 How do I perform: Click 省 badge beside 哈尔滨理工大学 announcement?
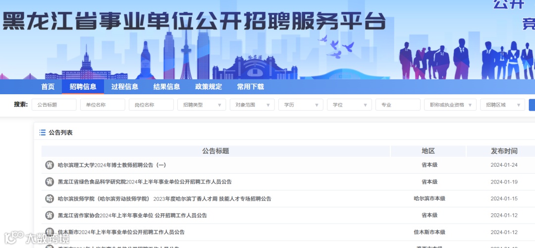(50, 165)
